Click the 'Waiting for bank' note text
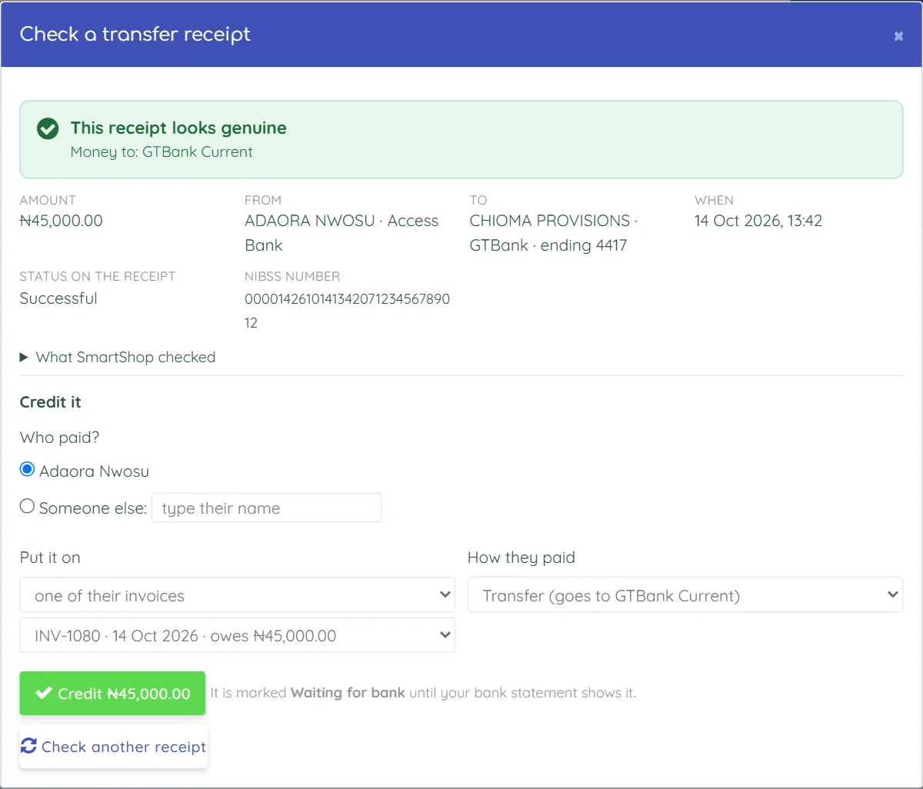The width and height of the screenshot is (923, 789). (x=348, y=693)
